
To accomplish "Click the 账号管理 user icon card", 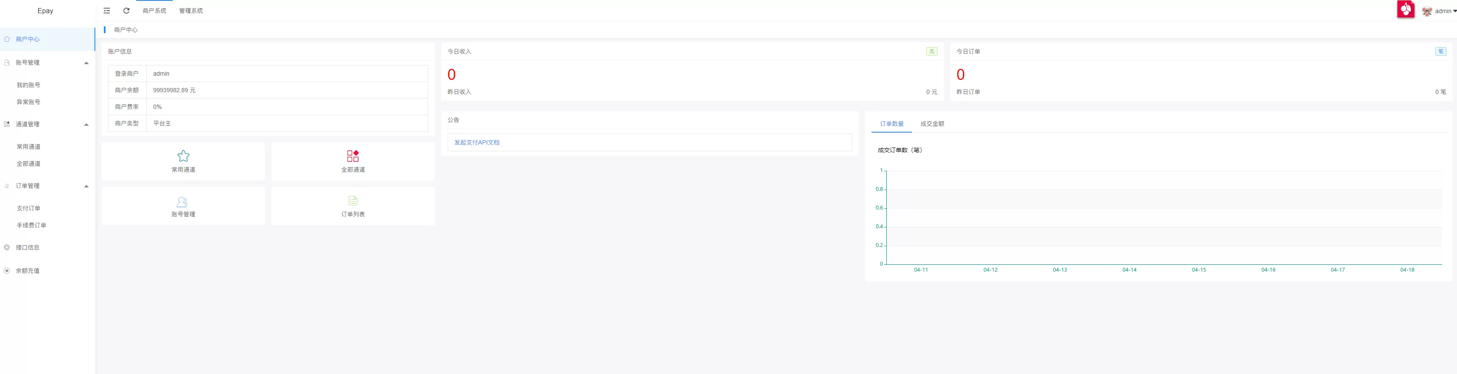I will tap(183, 206).
